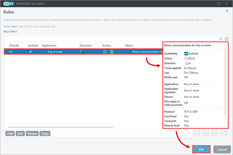The width and height of the screenshot is (233, 155).
Task: Click the help question mark icon
Action: coord(227,12)
